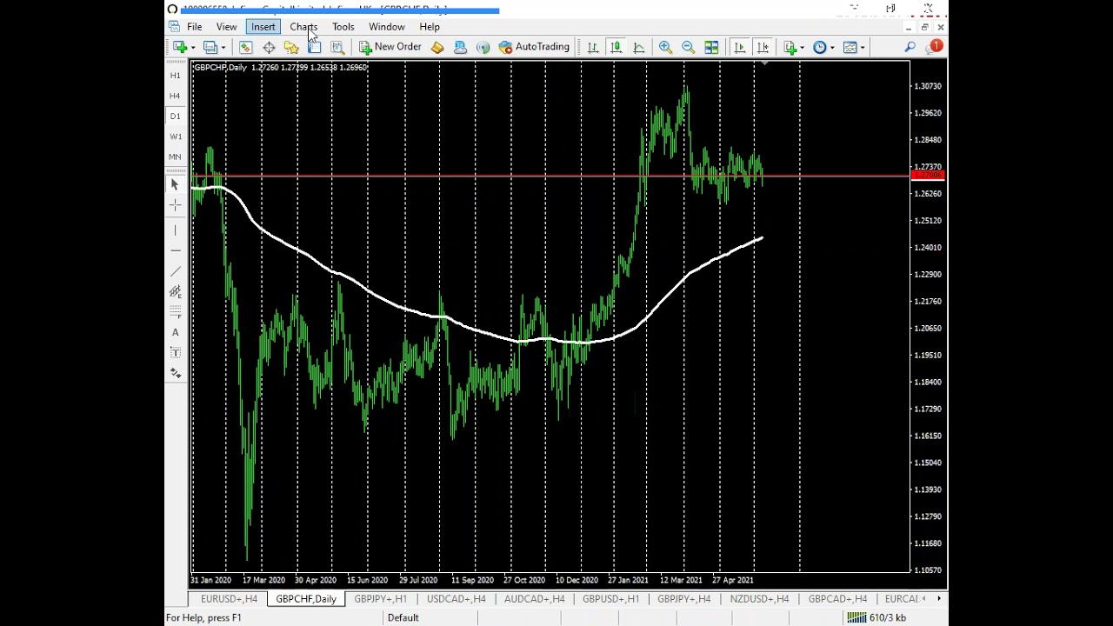The height and width of the screenshot is (626, 1113).
Task: Show the Market Watch window
Action: pyautogui.click(x=246, y=47)
